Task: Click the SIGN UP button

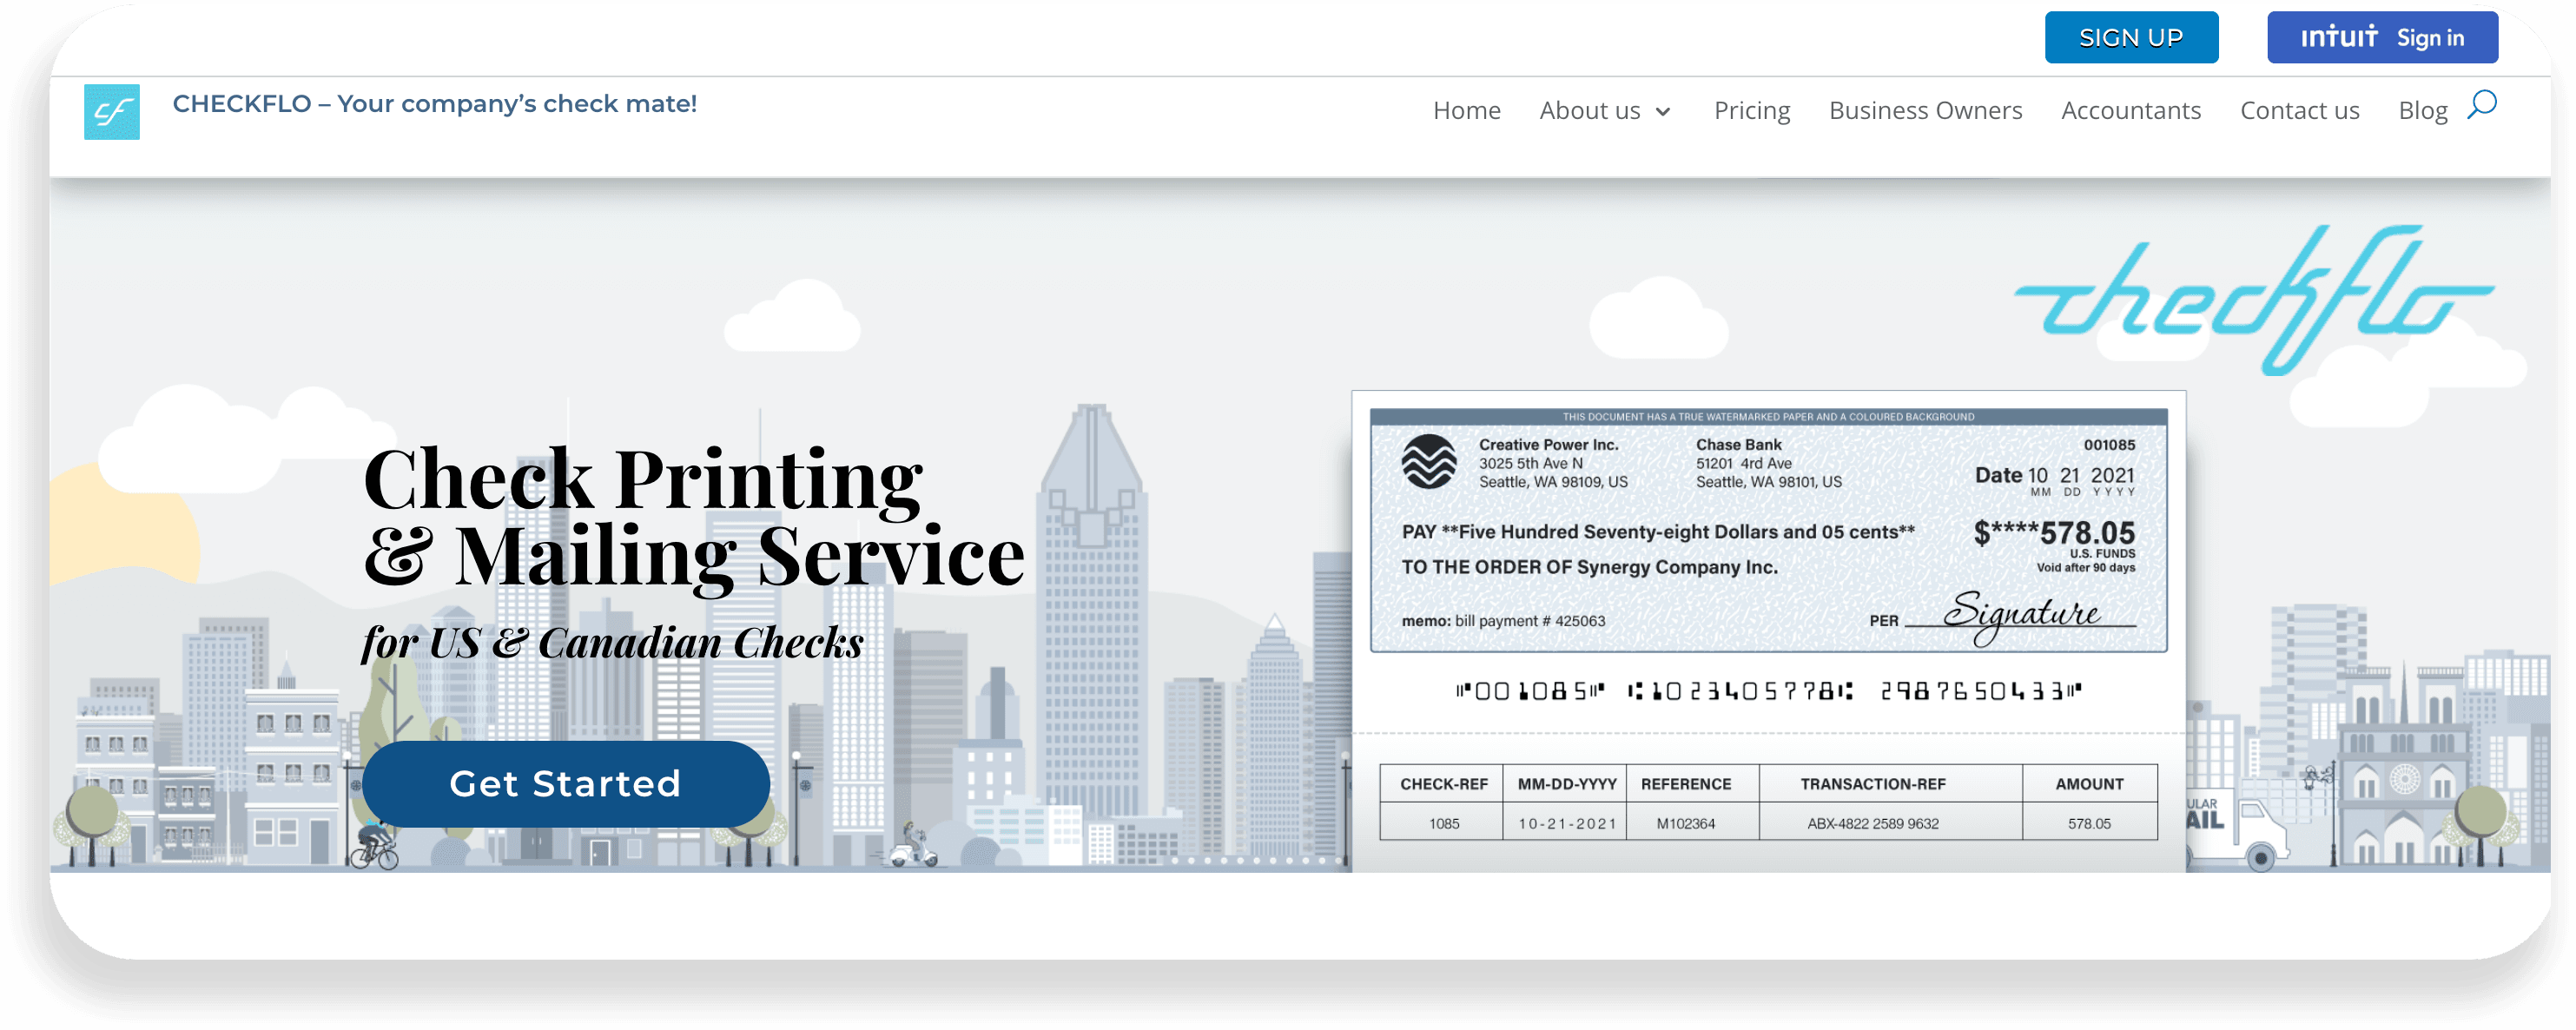Action: pyautogui.click(x=2129, y=36)
